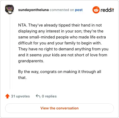Viewport: 119px width, 118px height.
Task: Click "By the way, congrats on making" line
Action: tap(48, 72)
